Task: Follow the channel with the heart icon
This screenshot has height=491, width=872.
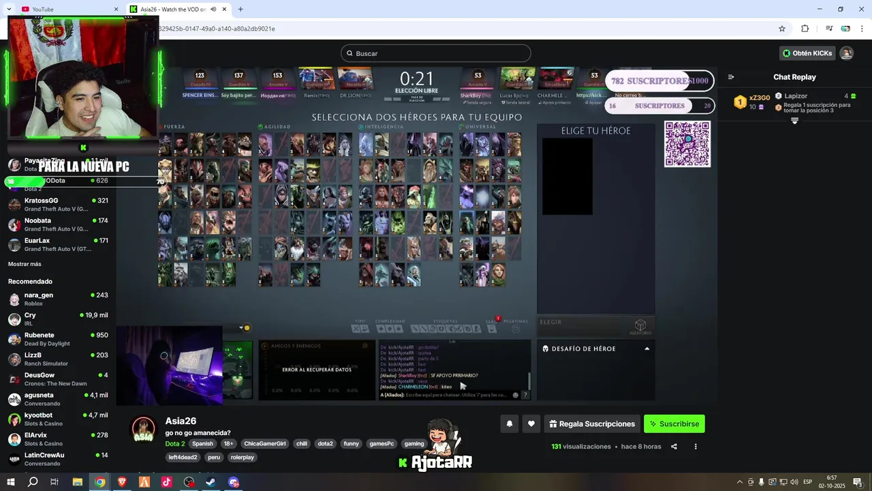Action: click(531, 423)
